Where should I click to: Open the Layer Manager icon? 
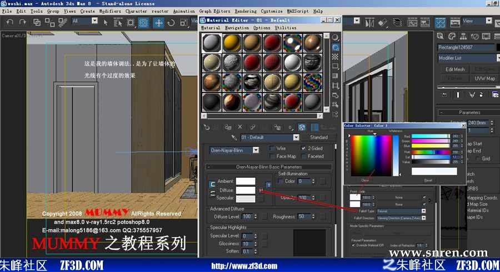397,23
